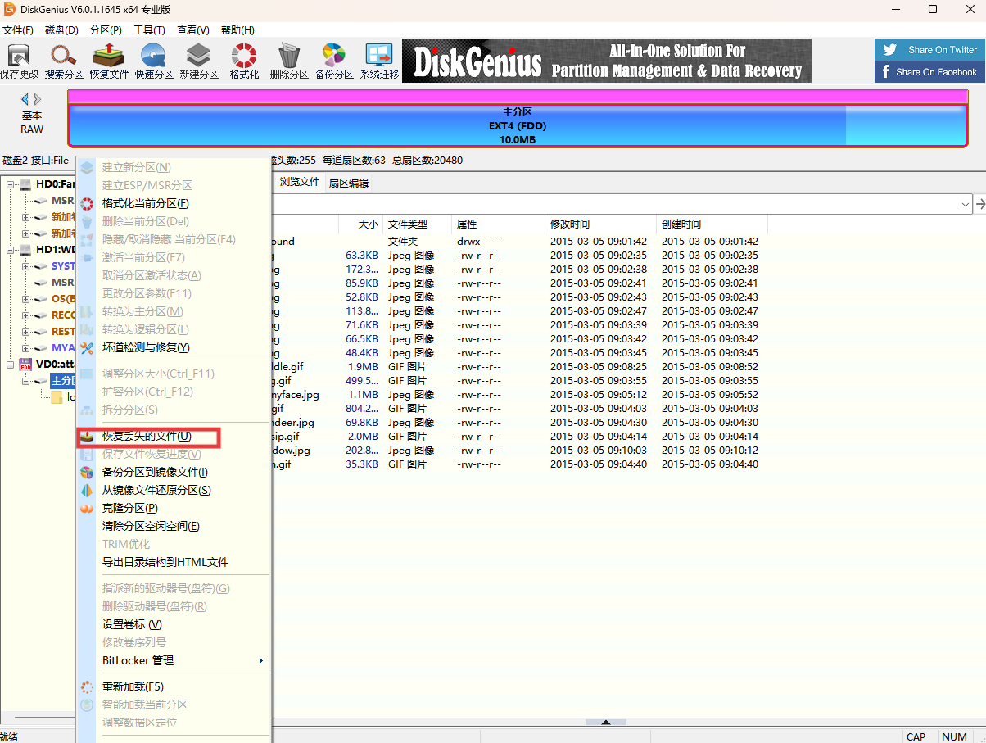Open the path combo box dropdown arrow
Viewport: 986px width, 743px height.
[965, 204]
